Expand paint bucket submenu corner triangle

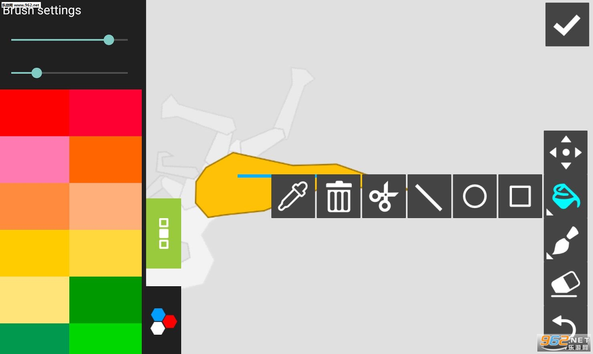[x=549, y=212]
